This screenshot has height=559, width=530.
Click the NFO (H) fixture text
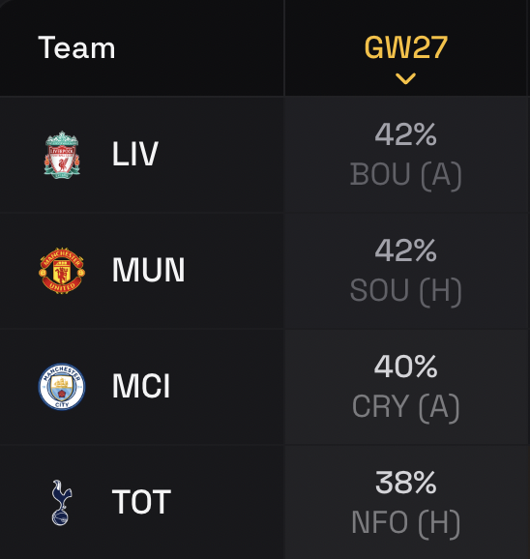tap(405, 522)
